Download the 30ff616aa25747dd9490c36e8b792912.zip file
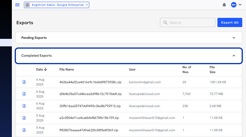Screen dimensions: 246x137 [24, 106]
